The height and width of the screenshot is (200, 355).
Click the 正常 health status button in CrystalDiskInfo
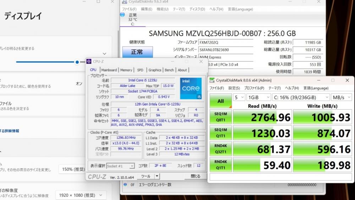coord(137,52)
